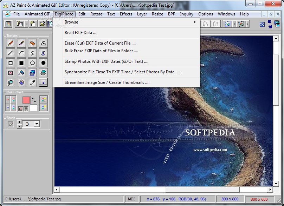Click the diagonal double-arrows icon
This screenshot has width=284, height=206.
(270, 24)
